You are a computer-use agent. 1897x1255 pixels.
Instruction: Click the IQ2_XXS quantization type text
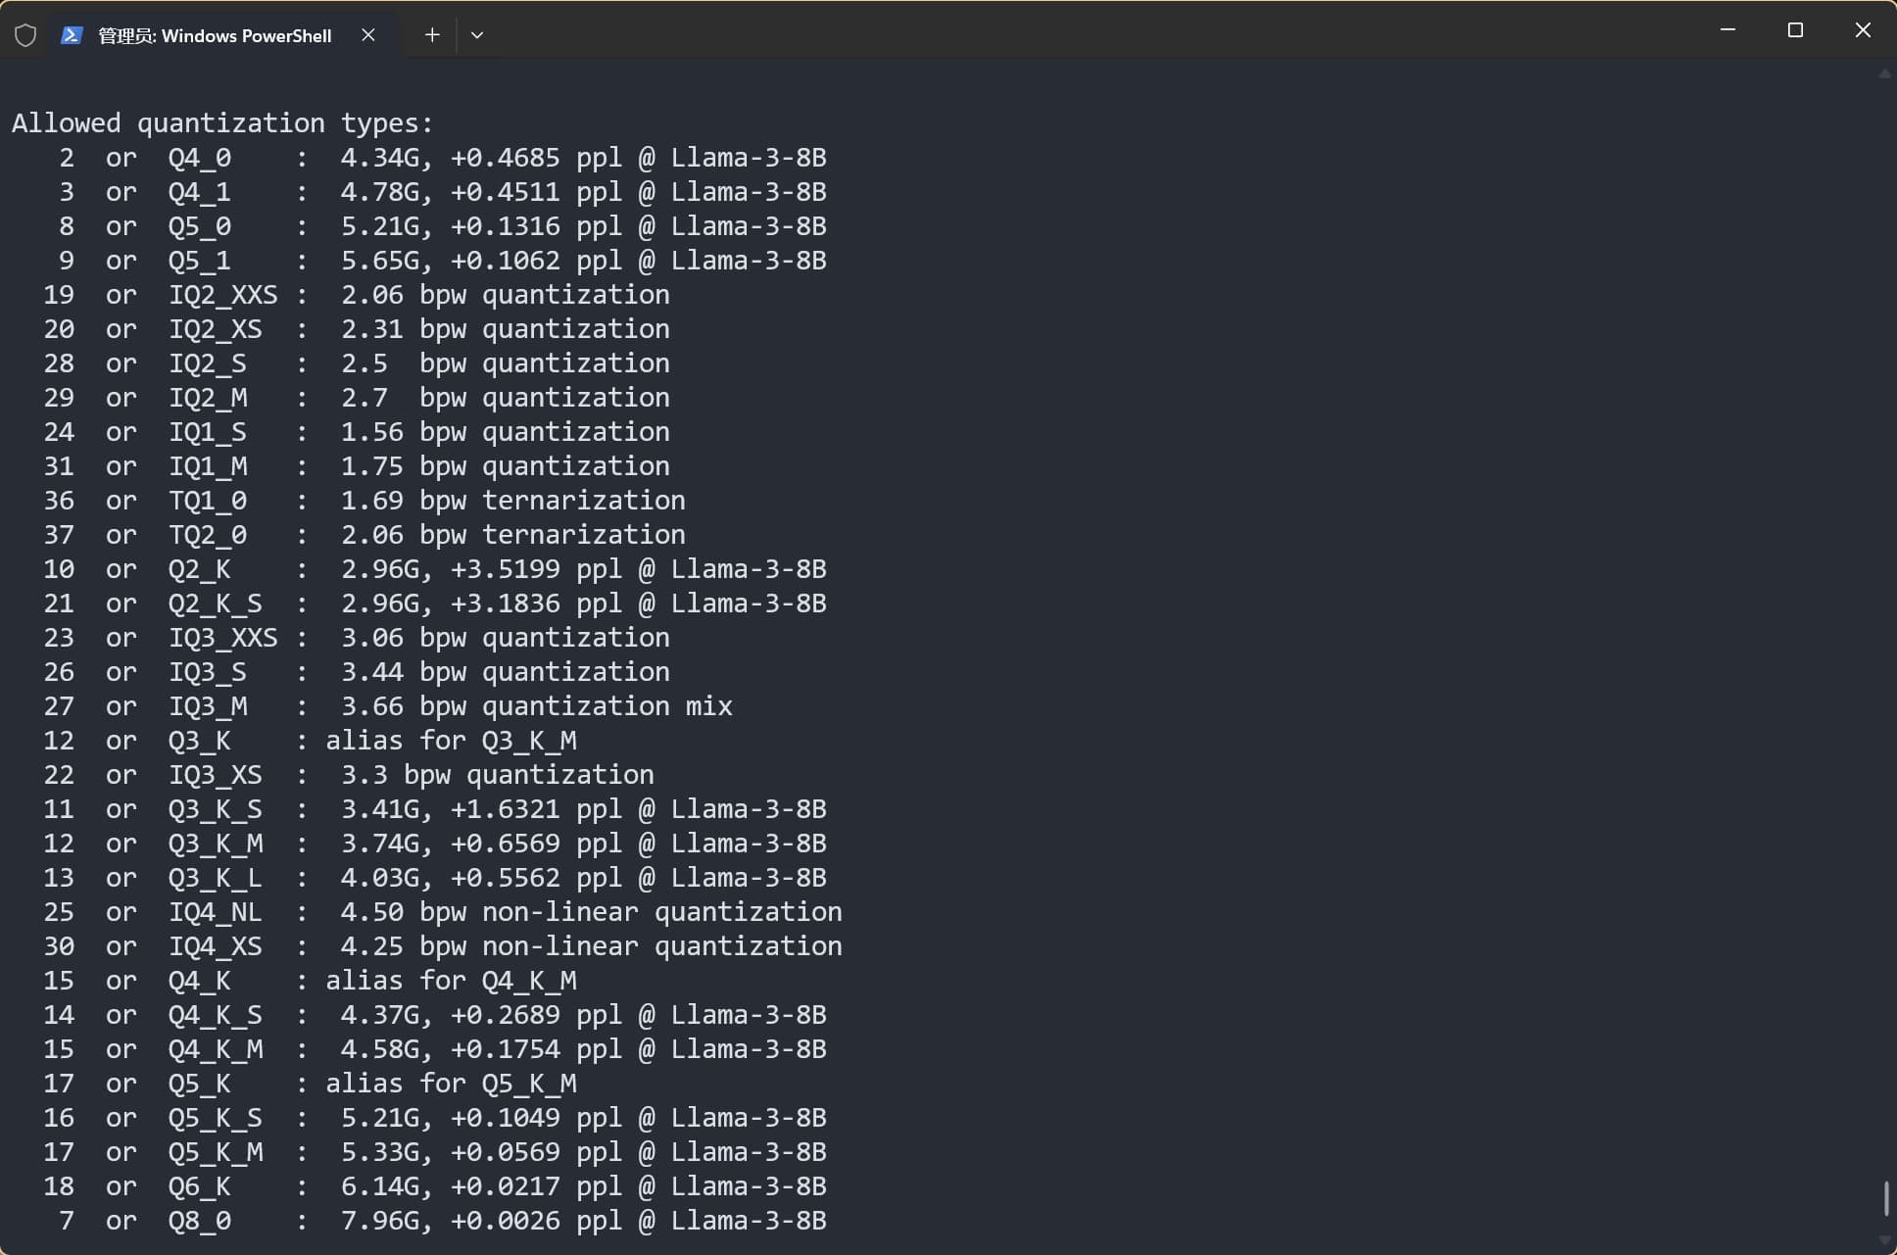click(x=222, y=295)
